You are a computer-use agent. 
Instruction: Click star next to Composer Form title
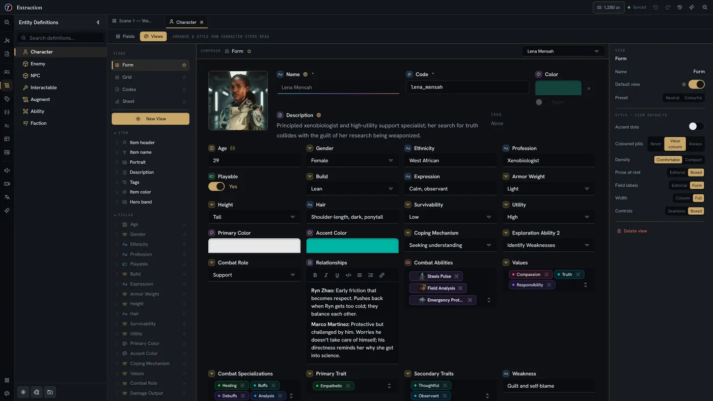coord(249,51)
